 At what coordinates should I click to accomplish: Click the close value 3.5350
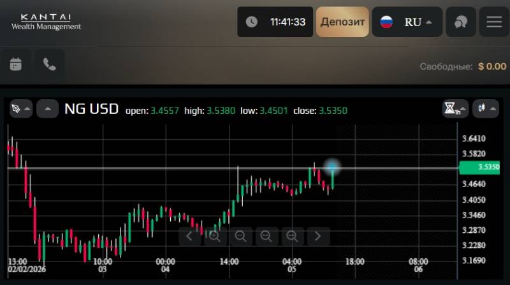click(x=333, y=111)
